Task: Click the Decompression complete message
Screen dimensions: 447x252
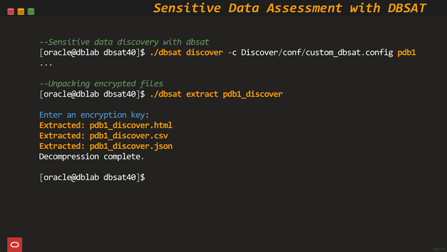Action: (x=92, y=157)
